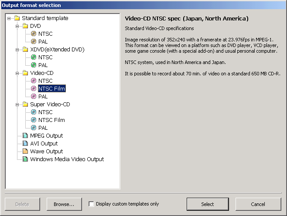Image resolution: width=287 pixels, height=216 pixels.
Task: Click the disc icon beside DVD NTSC
Action: pyautogui.click(x=34, y=34)
